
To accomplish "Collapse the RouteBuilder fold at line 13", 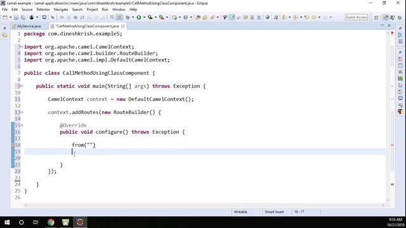I will click(x=22, y=112).
